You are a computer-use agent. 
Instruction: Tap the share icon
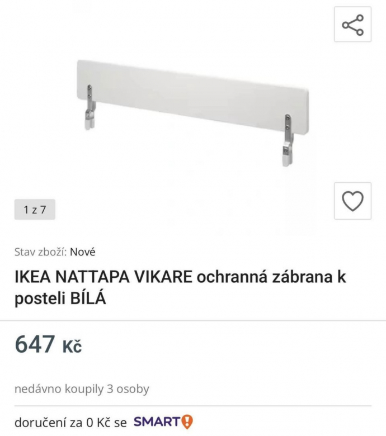point(352,25)
